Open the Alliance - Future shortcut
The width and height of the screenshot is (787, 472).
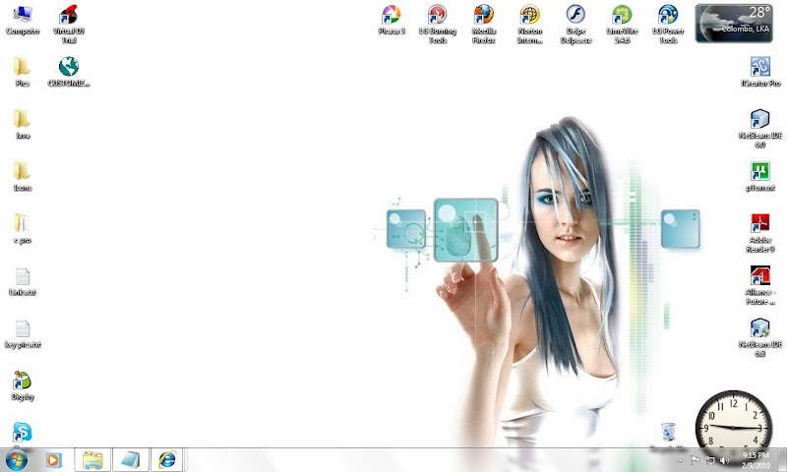760,285
